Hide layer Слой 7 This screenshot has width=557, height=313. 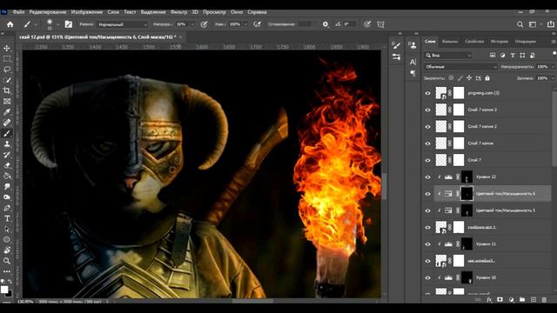coord(427,160)
